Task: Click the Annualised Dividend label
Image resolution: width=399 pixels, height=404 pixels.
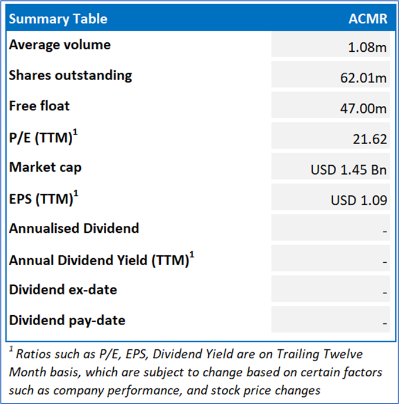Action: pyautogui.click(x=74, y=228)
